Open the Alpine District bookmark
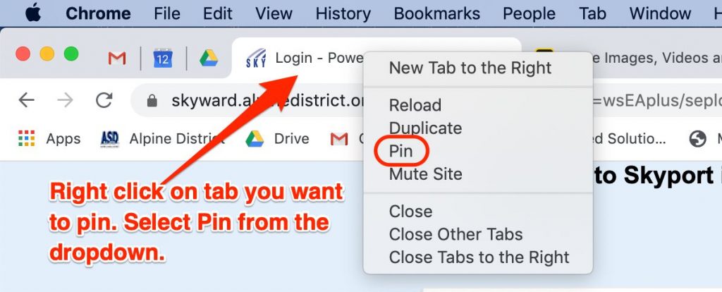The width and height of the screenshot is (722, 292). (162, 139)
